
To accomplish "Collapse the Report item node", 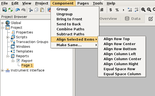I will pyautogui.click(x=13, y=61).
